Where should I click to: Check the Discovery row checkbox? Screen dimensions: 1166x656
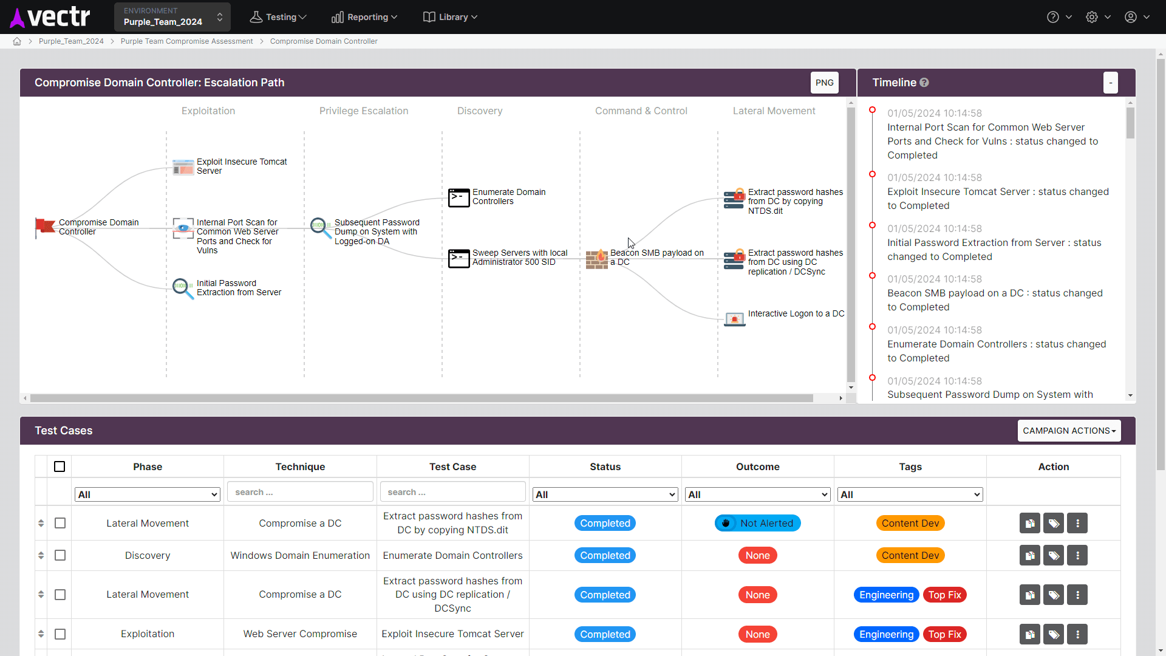click(60, 555)
